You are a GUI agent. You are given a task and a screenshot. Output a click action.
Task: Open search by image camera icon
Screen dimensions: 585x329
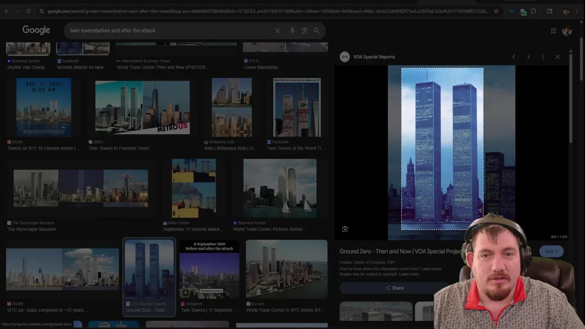point(304,31)
